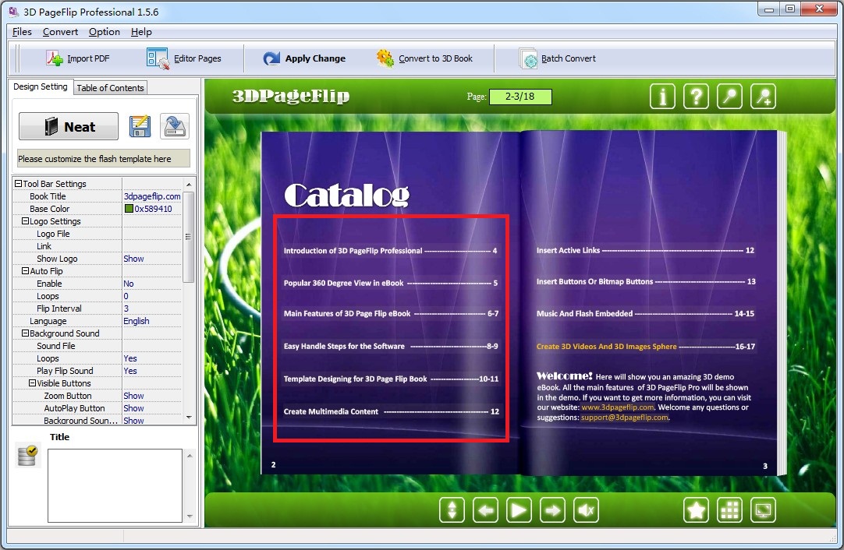
Task: Click the Import PDF toolbar icon
Action: coord(55,58)
